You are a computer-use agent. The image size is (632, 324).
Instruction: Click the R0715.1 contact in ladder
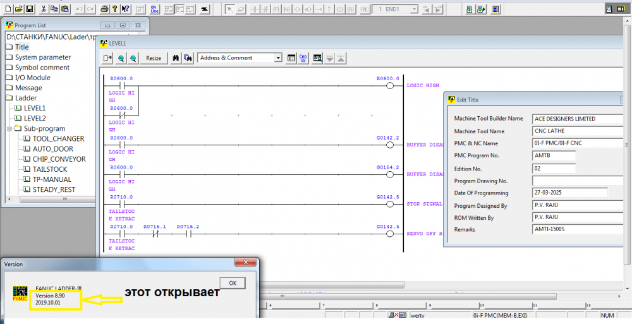(155, 234)
